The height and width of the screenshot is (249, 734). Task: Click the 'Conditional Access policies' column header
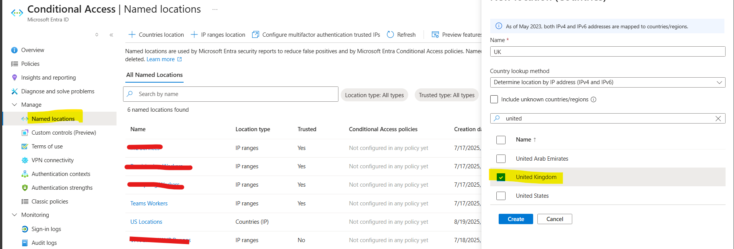coord(383,129)
